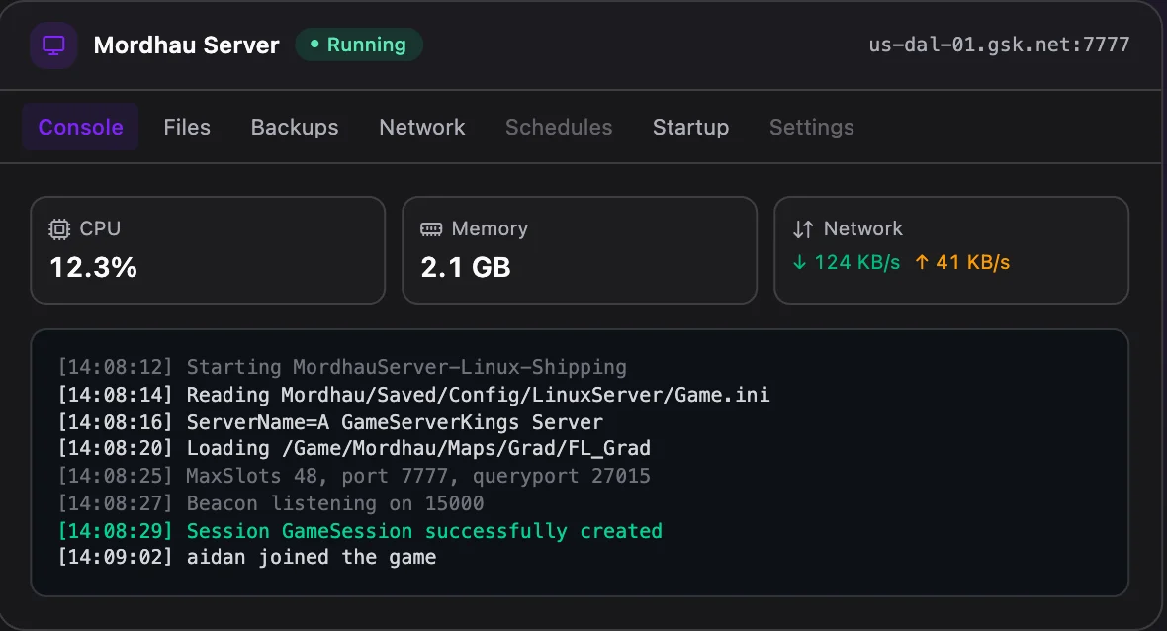Click the green Running status dot

(314, 45)
